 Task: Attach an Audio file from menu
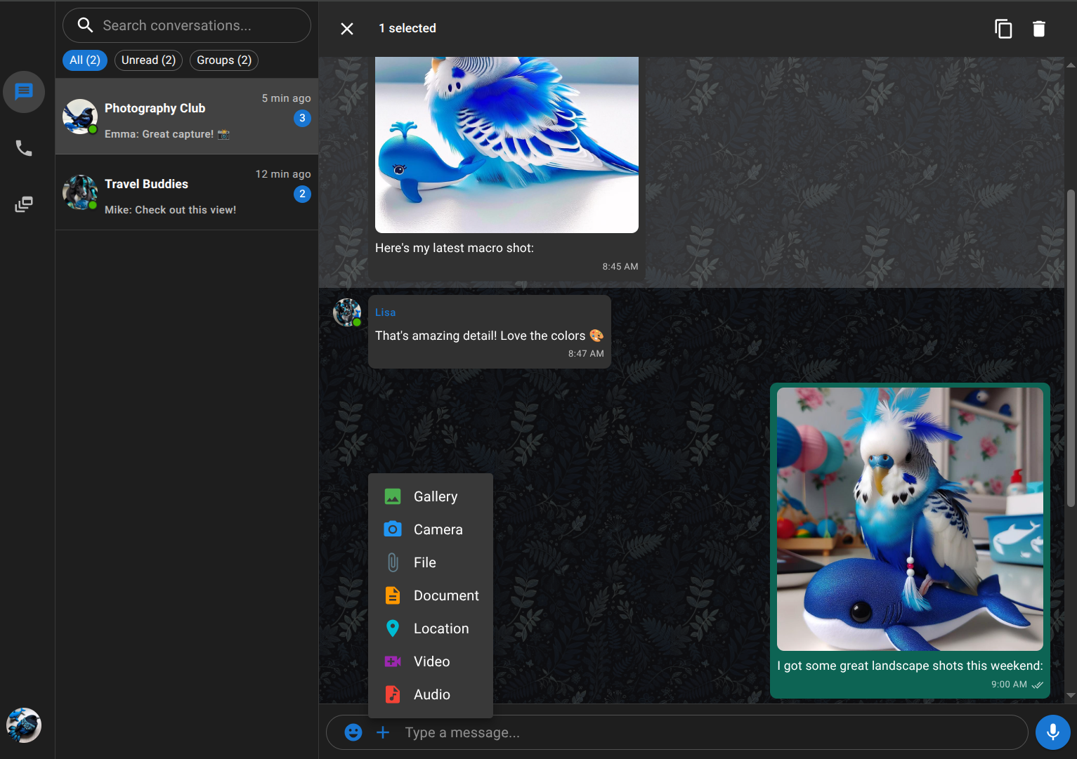pyautogui.click(x=431, y=694)
